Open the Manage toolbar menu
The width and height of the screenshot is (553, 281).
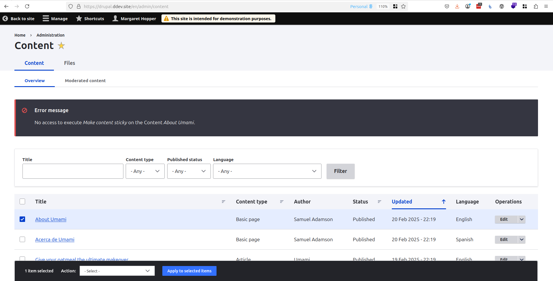pyautogui.click(x=55, y=19)
